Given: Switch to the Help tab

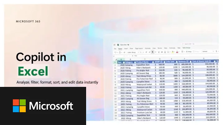Looking at the screenshot, I should 179,48.
